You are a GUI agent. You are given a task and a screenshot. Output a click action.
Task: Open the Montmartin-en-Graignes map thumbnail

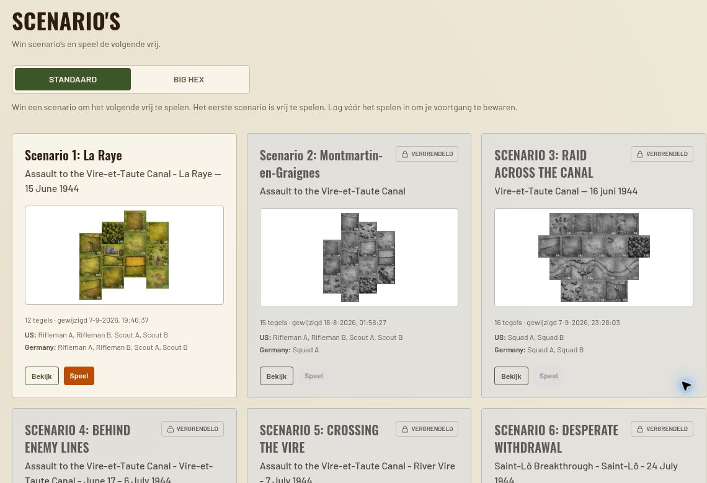(x=359, y=258)
